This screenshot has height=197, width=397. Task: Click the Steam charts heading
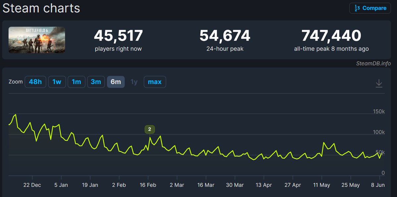pyautogui.click(x=41, y=8)
